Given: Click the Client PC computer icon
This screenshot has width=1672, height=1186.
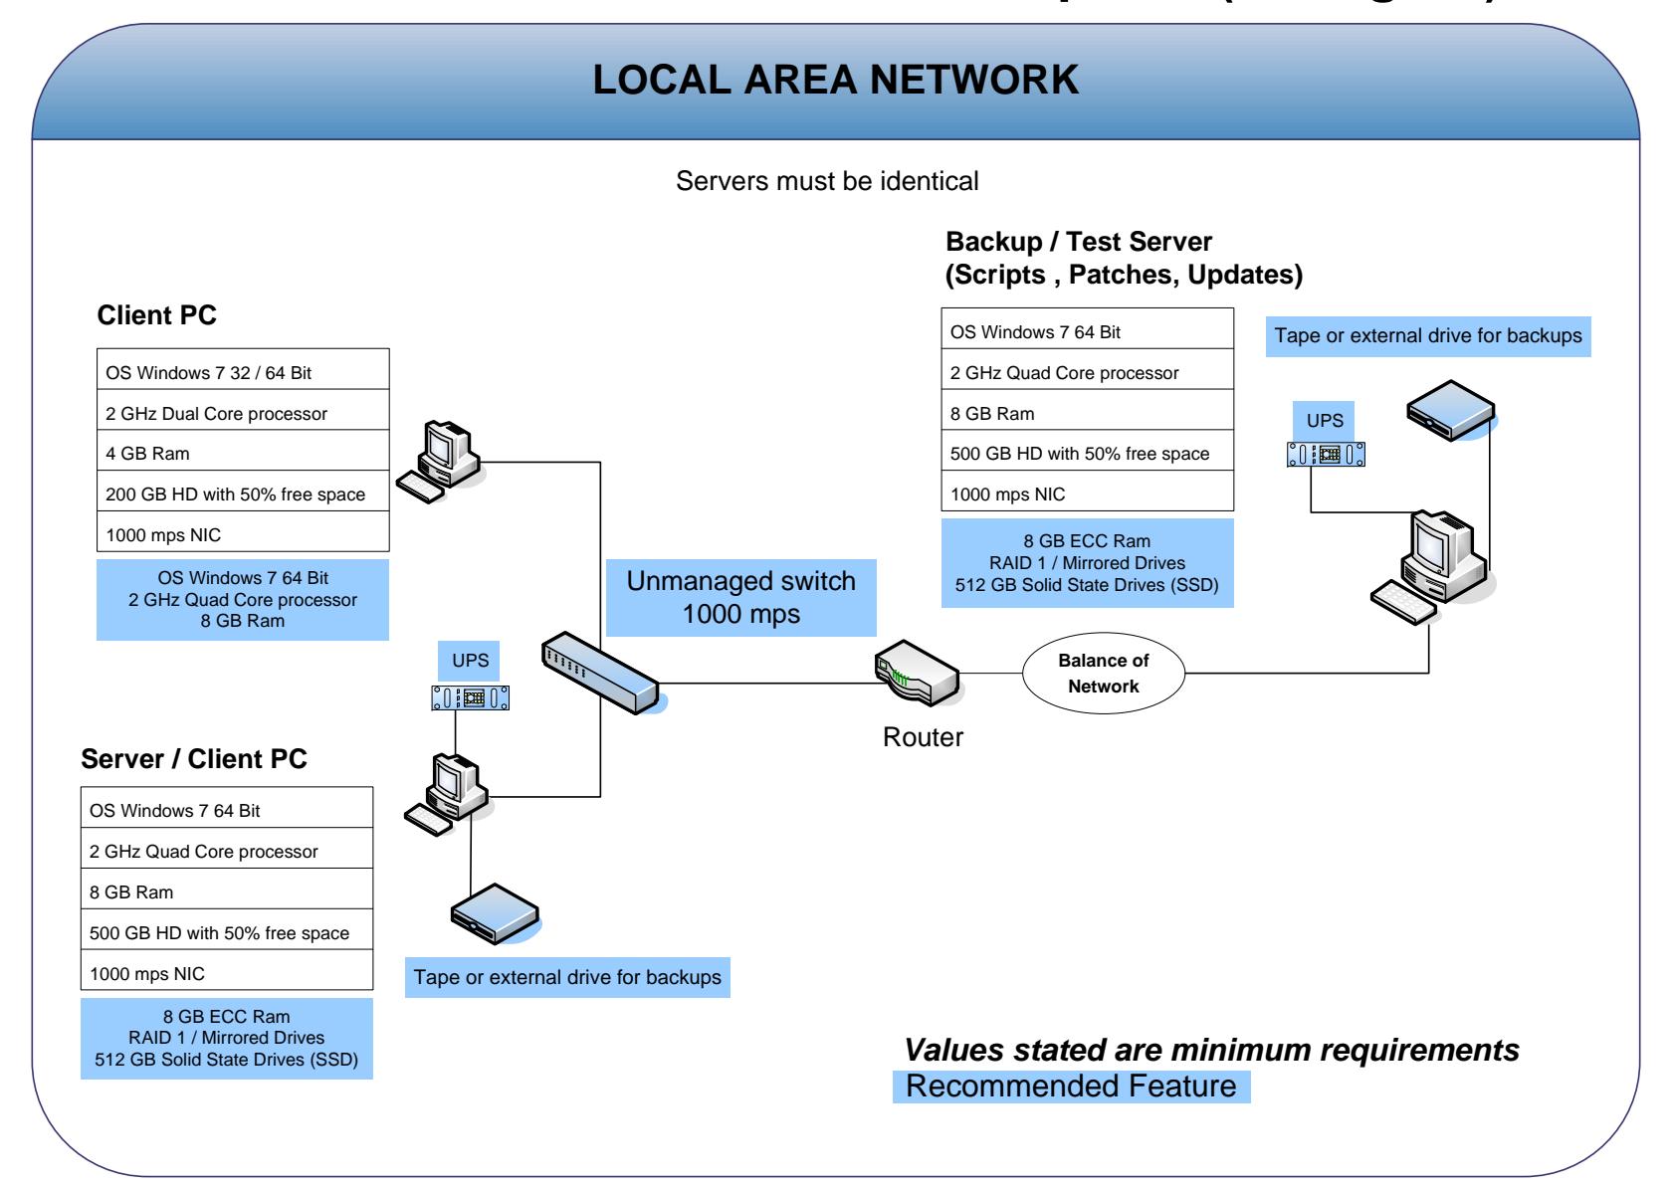Looking at the screenshot, I should (438, 461).
